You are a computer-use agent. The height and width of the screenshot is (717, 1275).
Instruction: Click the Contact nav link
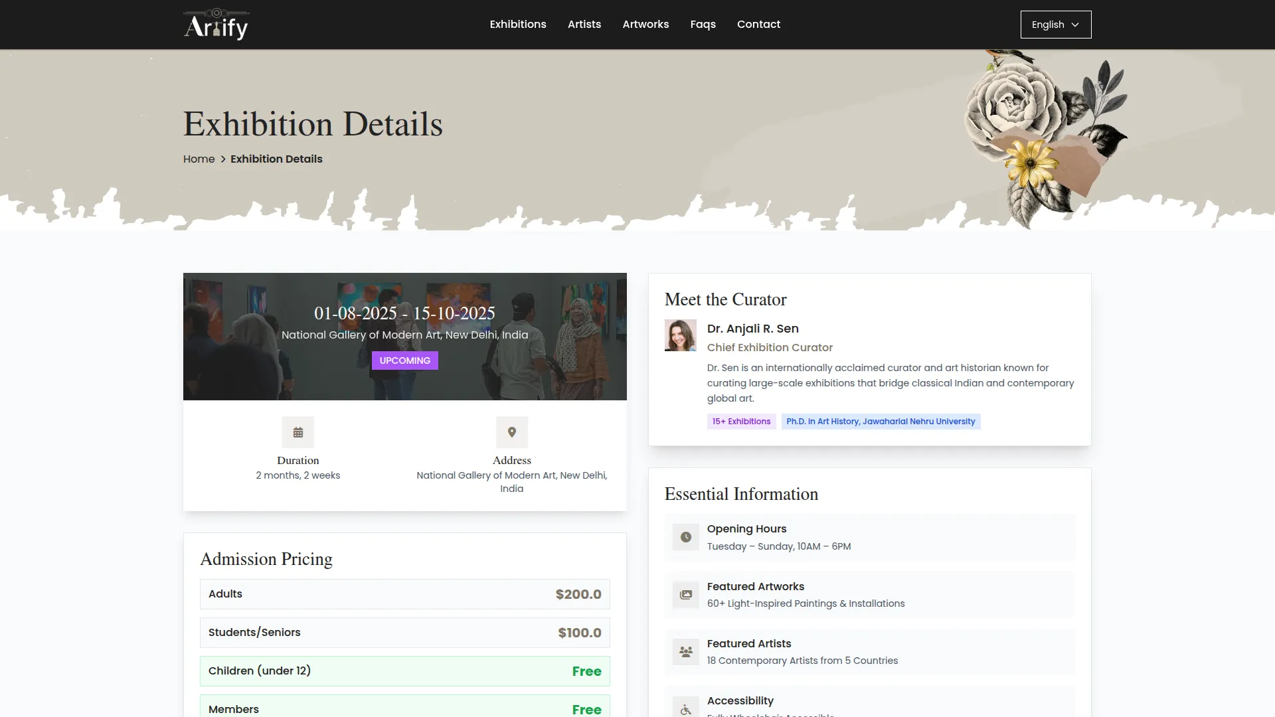pos(758,25)
